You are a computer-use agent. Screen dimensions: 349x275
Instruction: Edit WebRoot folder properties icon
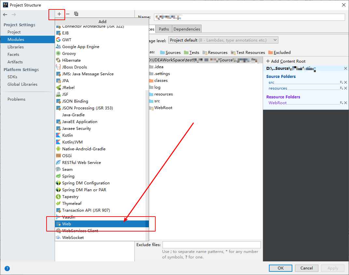342,103
